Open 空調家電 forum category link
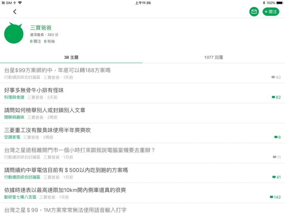 click(x=12, y=137)
